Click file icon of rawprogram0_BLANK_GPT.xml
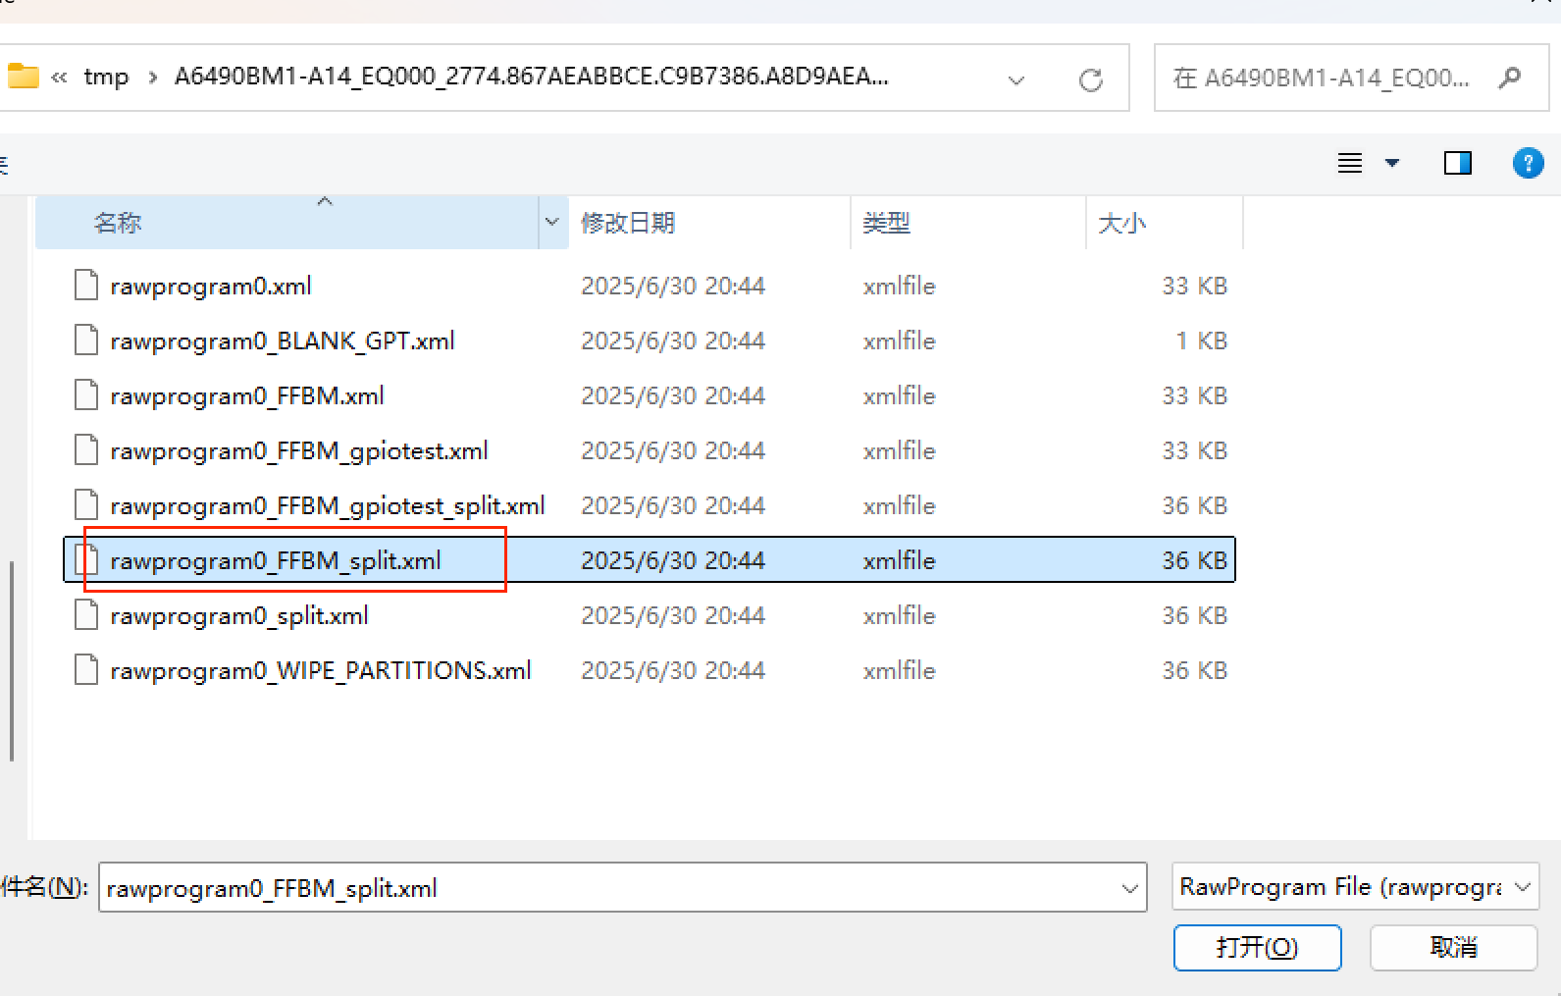This screenshot has height=996, width=1561. pos(86,341)
